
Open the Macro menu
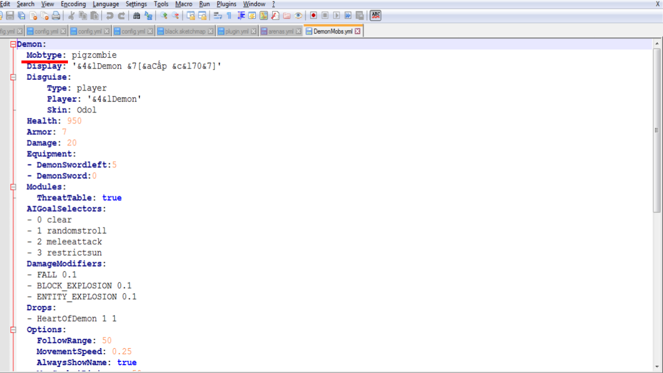[x=184, y=4]
